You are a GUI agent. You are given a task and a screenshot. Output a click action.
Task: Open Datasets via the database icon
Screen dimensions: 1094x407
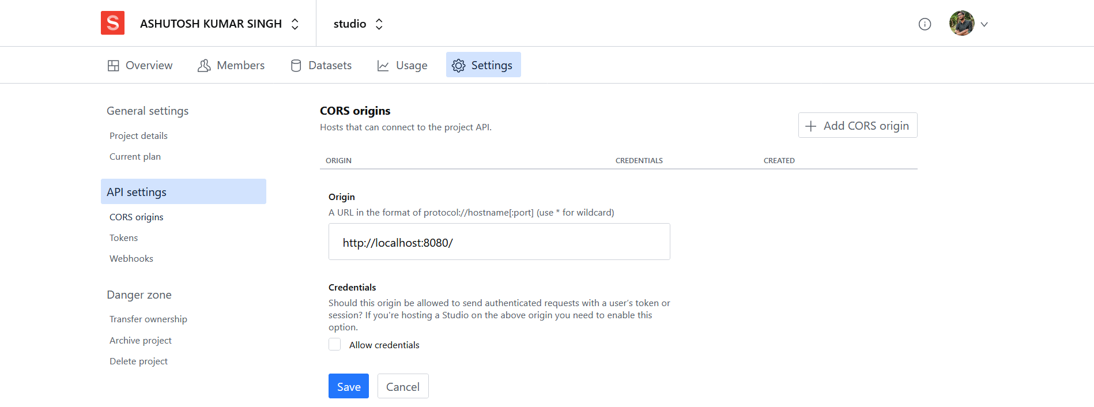point(296,65)
